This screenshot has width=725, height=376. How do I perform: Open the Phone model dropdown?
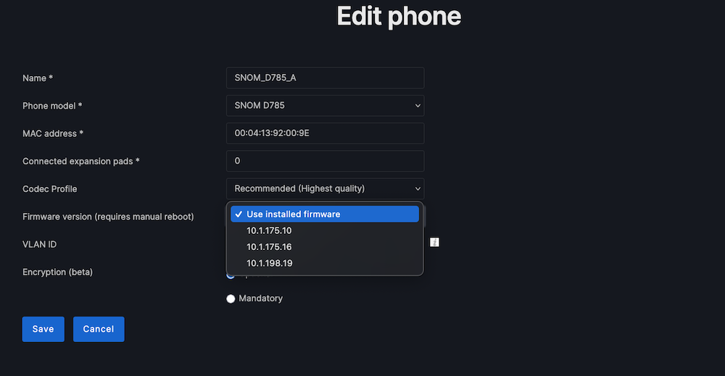tap(325, 106)
